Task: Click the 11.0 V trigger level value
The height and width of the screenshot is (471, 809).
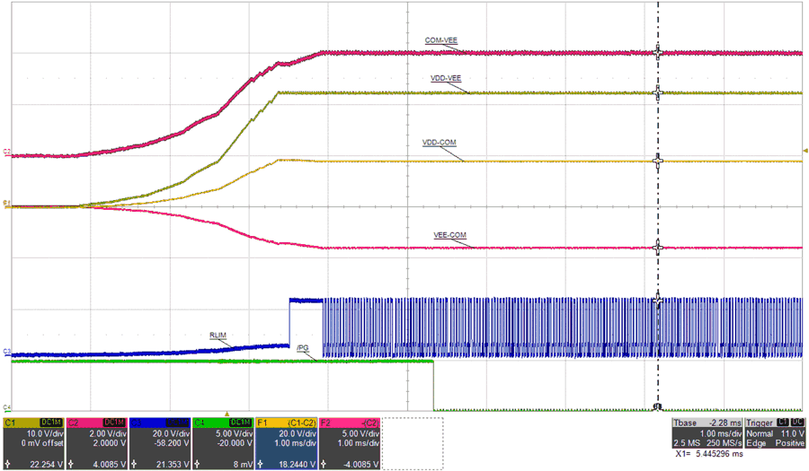Action: click(x=792, y=433)
